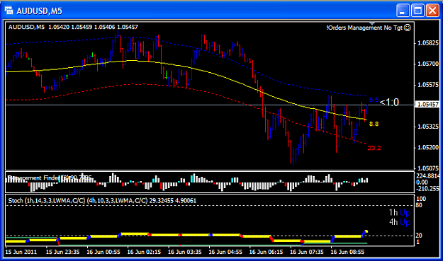Click the 1.05325 price scale level

coord(428,127)
